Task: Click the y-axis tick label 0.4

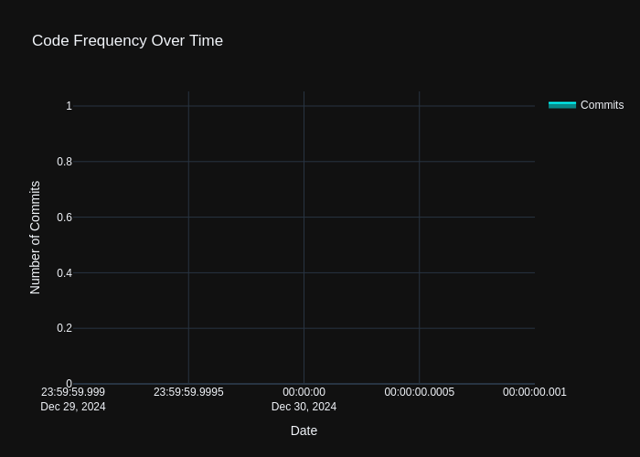Action: click(x=64, y=273)
